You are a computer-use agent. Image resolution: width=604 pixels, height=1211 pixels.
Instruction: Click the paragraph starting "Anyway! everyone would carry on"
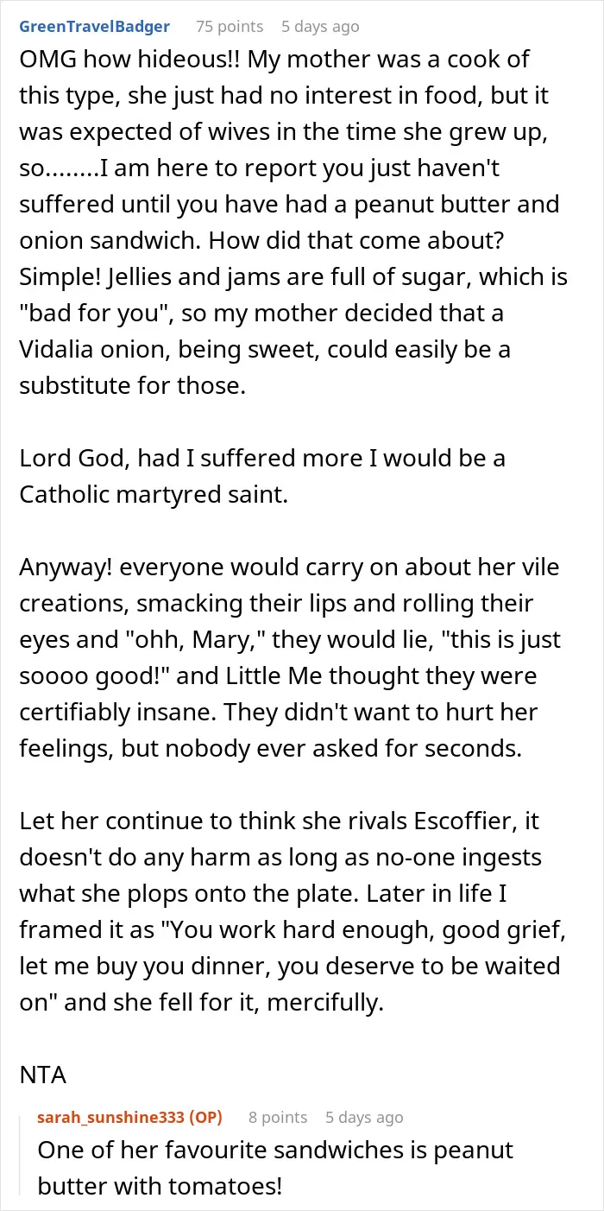click(x=290, y=657)
